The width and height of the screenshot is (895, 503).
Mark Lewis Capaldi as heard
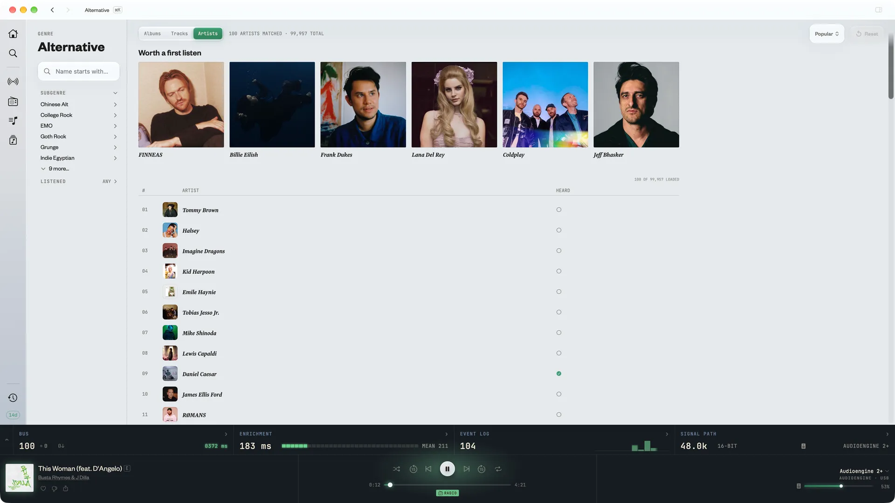(x=558, y=353)
